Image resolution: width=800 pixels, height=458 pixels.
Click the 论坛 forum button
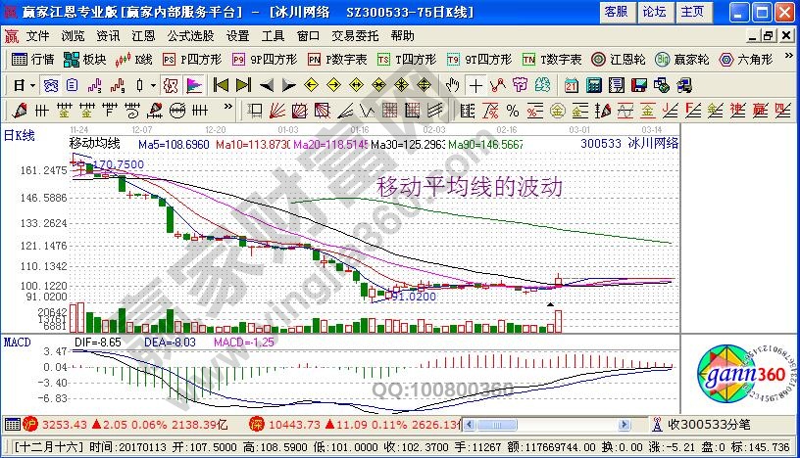pyautogui.click(x=654, y=12)
